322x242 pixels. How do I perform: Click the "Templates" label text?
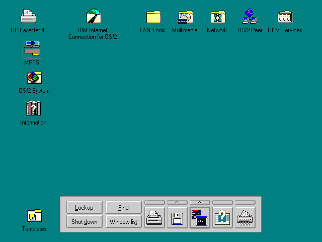[34, 229]
